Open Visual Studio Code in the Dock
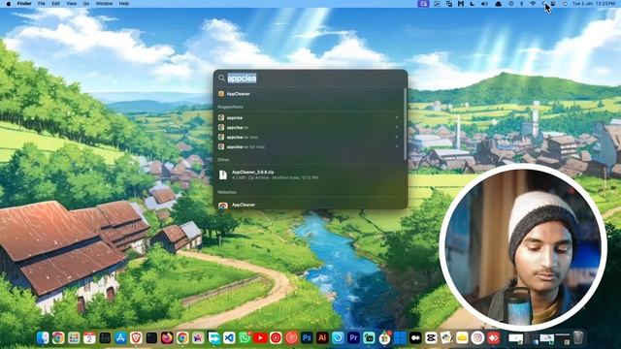The height and width of the screenshot is (349, 621). coord(229,338)
